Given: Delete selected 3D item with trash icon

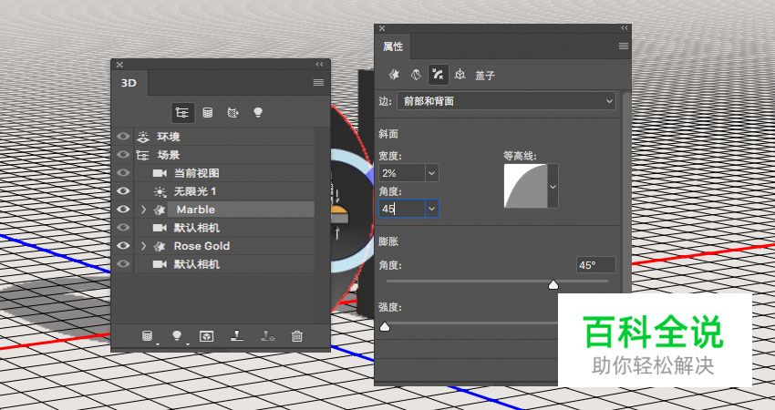Looking at the screenshot, I should (x=297, y=336).
